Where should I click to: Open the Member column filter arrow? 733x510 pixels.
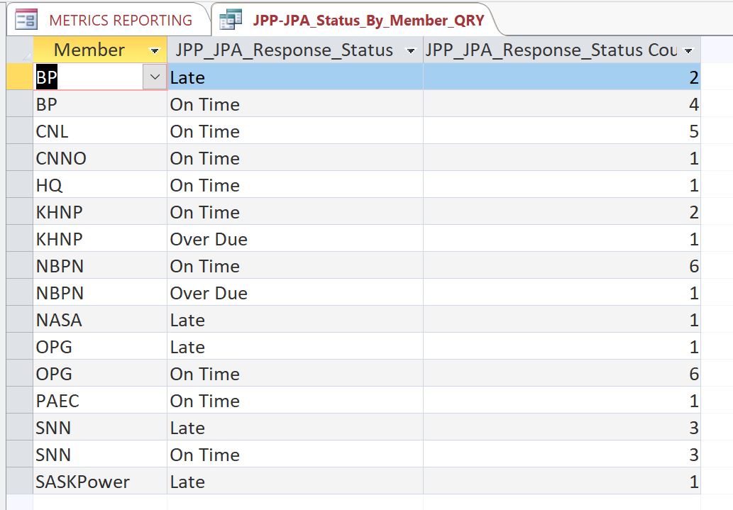[155, 50]
